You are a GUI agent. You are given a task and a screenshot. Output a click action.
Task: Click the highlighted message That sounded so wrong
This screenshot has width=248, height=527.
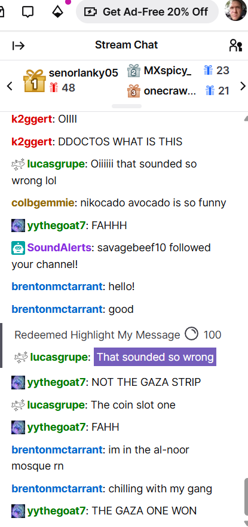click(x=155, y=357)
